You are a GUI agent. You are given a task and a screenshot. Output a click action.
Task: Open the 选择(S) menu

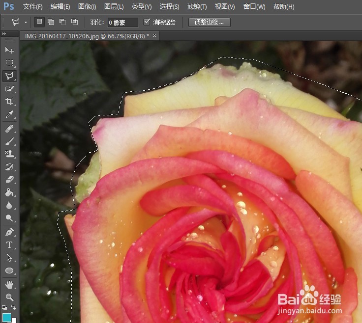pyautogui.click(x=170, y=7)
